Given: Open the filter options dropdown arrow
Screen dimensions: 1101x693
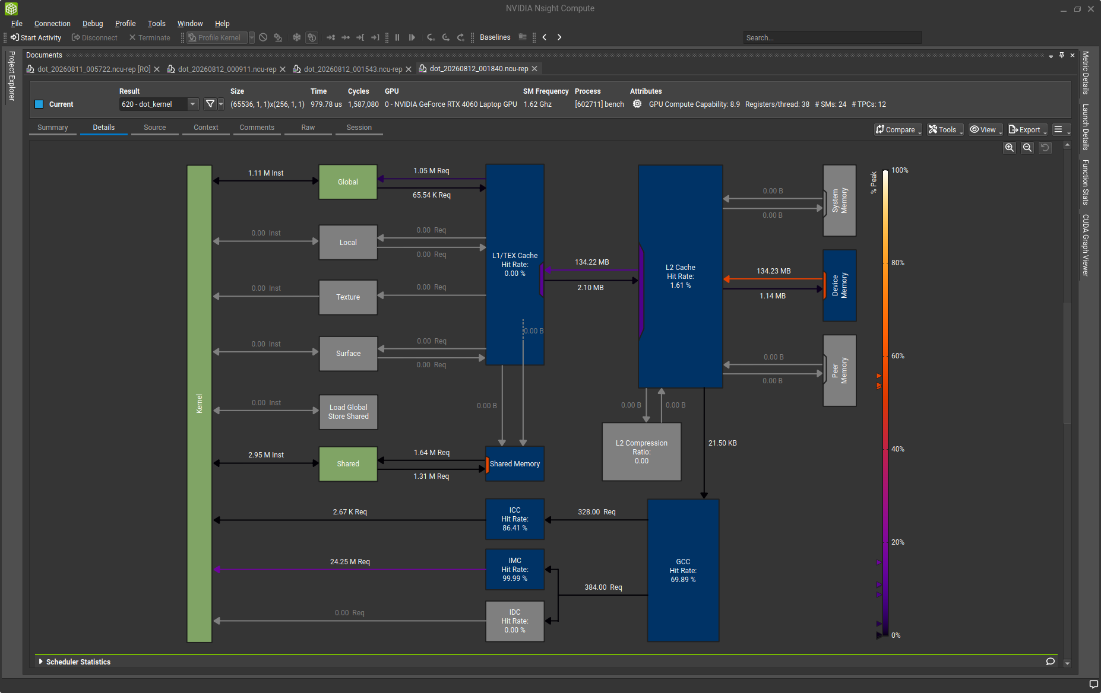Looking at the screenshot, I should click(x=221, y=104).
